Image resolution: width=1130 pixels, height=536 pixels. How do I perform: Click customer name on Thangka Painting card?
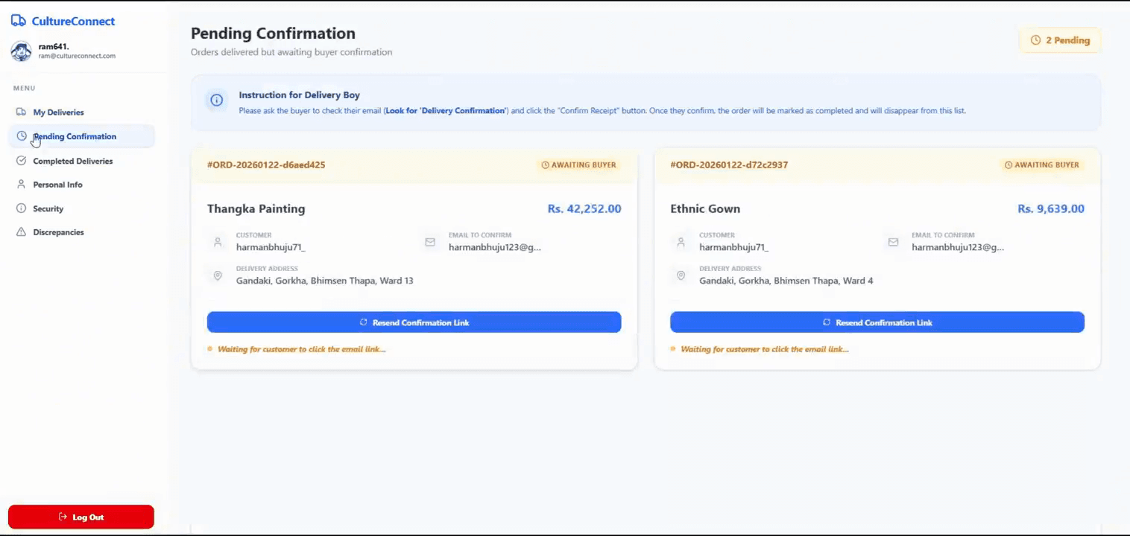(x=271, y=247)
